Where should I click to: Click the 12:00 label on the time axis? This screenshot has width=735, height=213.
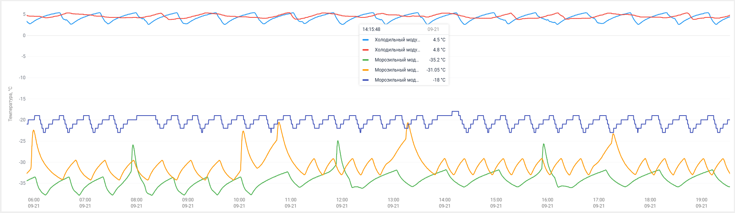pyautogui.click(x=342, y=200)
